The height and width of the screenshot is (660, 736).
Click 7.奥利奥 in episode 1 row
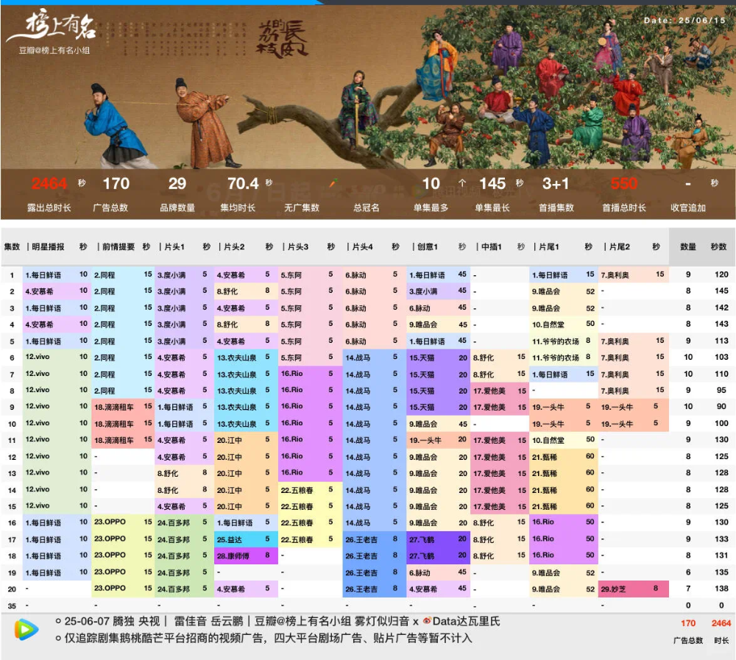coord(615,274)
